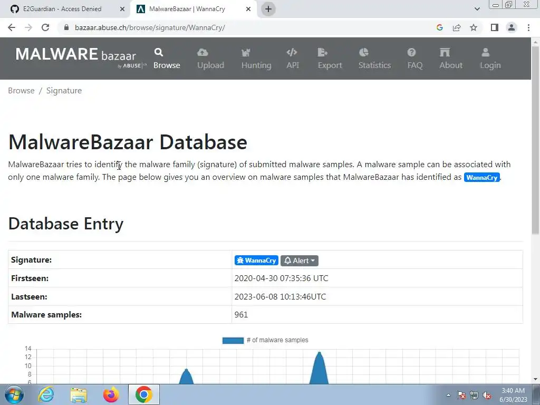Click the 'MalwareBazaar Database' heading
Image resolution: width=540 pixels, height=405 pixels.
point(128,142)
